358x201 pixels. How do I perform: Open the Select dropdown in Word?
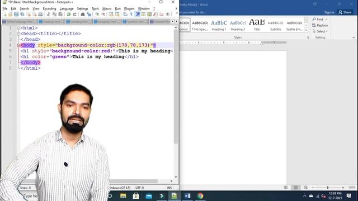(x=320, y=31)
